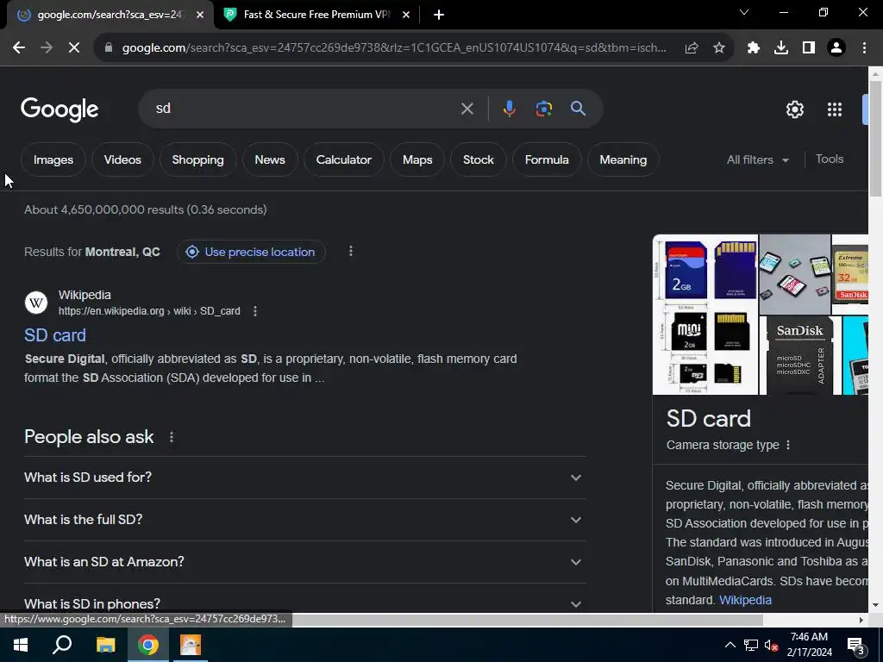Close the Fast & Secure Free Premium VPN tab
This screenshot has width=883, height=662.
coord(406,15)
